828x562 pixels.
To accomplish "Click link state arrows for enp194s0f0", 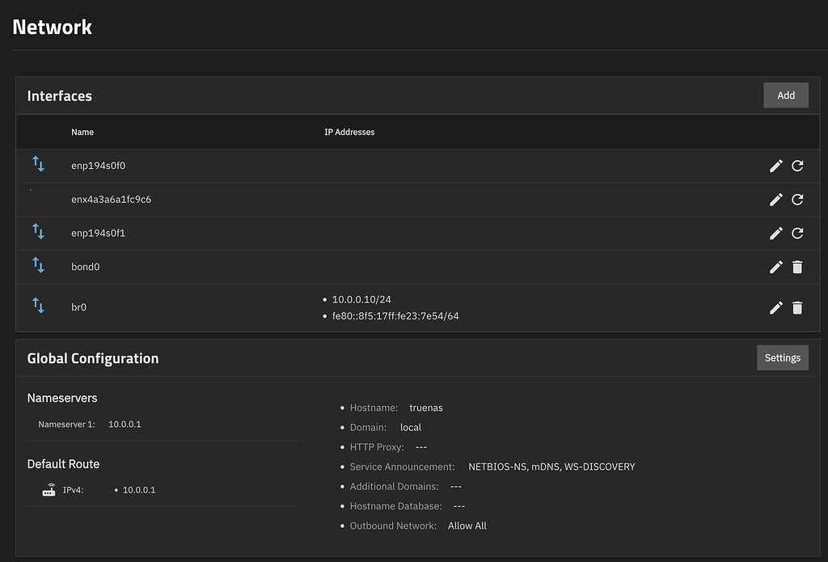I will (38, 165).
